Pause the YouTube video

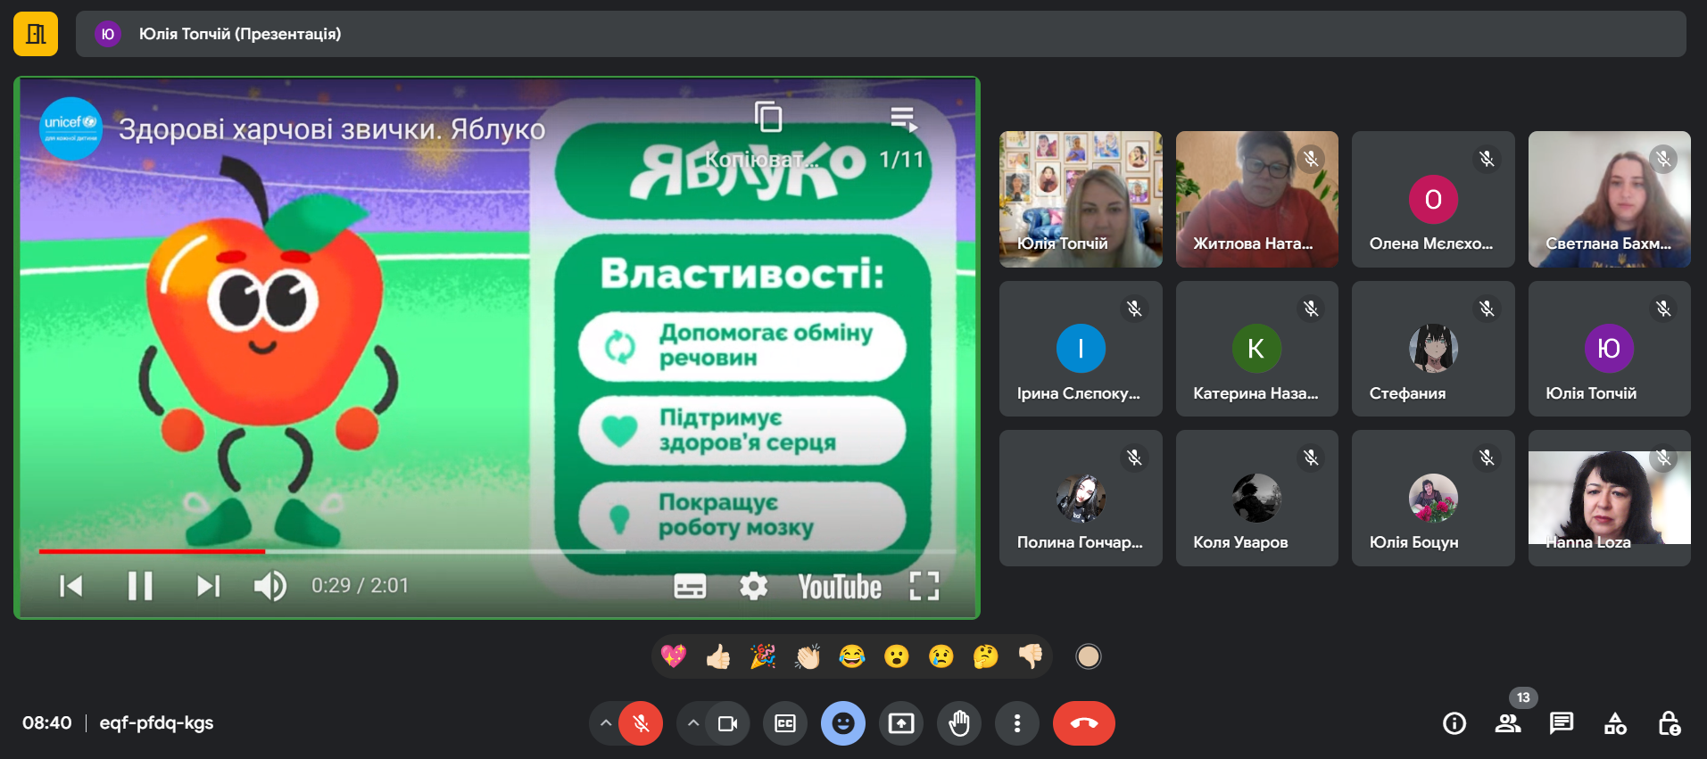pos(140,586)
